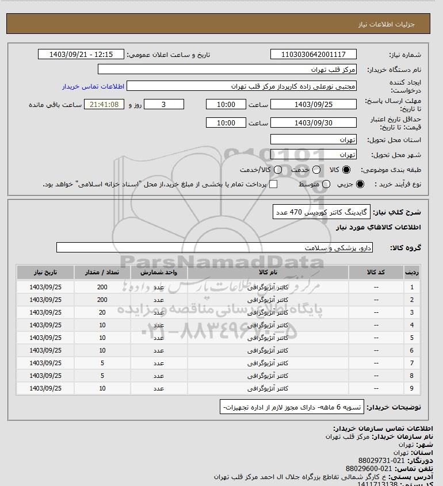Select row 6 unit عدد cell
Image resolution: width=443 pixels, height=486 pixels.
(159, 350)
